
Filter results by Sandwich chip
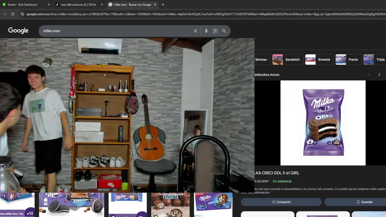(x=287, y=60)
